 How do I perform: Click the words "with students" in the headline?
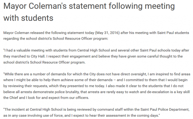(x=28, y=18)
